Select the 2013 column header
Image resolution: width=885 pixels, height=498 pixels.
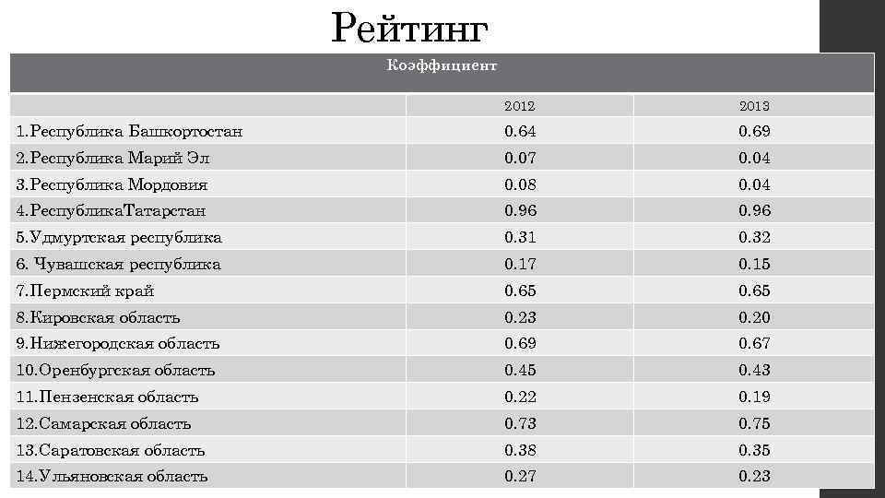pyautogui.click(x=753, y=106)
